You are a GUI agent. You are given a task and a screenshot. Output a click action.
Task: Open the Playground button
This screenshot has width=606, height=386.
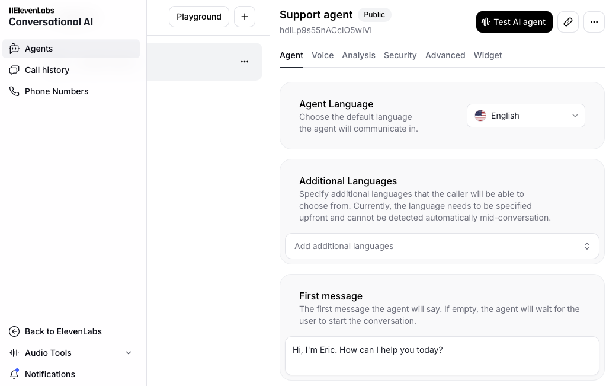pos(199,17)
